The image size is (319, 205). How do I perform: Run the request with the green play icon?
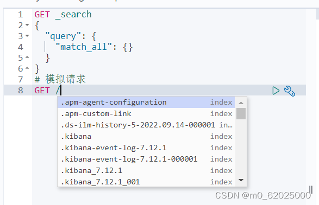pyautogui.click(x=276, y=91)
